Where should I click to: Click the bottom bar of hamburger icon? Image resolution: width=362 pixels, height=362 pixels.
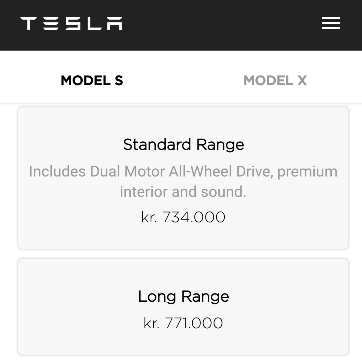(331, 28)
